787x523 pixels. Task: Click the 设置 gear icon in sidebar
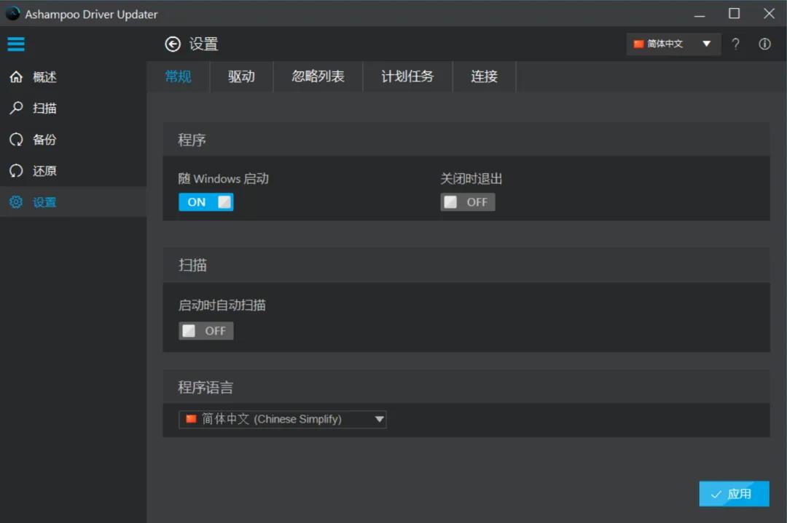point(16,201)
